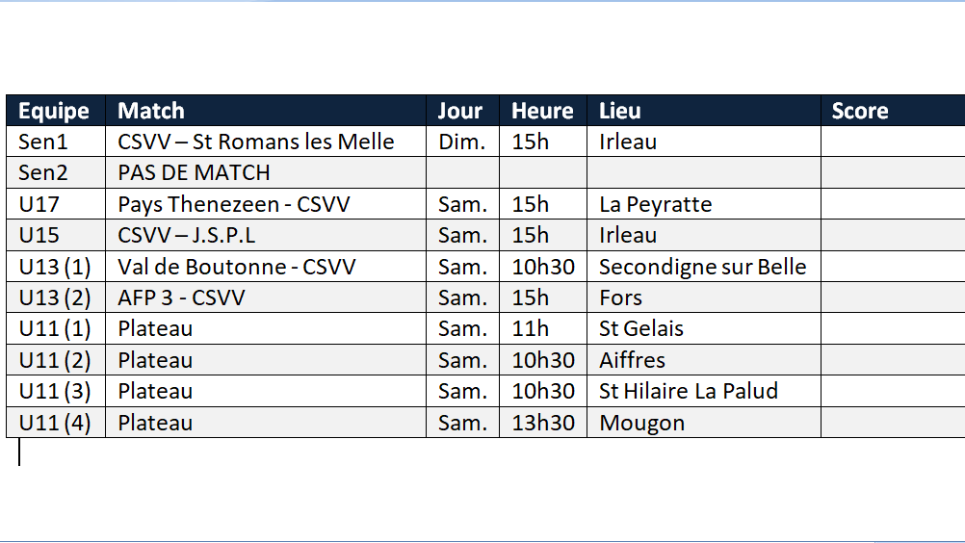
Task: Select the Fors location cell
Action: [620, 297]
